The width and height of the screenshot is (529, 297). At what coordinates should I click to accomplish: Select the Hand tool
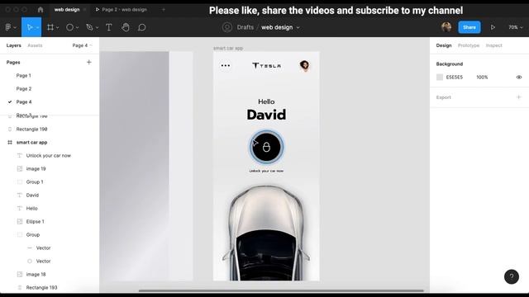pyautogui.click(x=126, y=27)
